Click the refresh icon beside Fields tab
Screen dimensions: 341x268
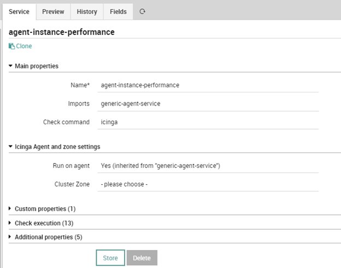click(x=142, y=11)
